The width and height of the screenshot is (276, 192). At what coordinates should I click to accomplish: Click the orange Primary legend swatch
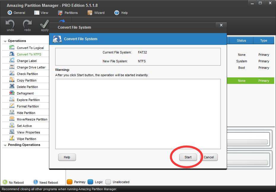point(69,182)
